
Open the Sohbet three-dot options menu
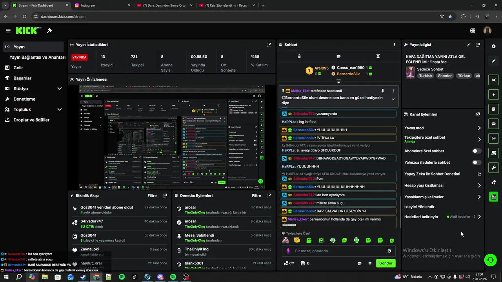coord(395,45)
